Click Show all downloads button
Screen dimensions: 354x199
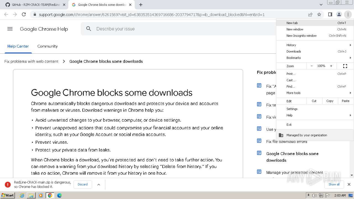(x=334, y=184)
